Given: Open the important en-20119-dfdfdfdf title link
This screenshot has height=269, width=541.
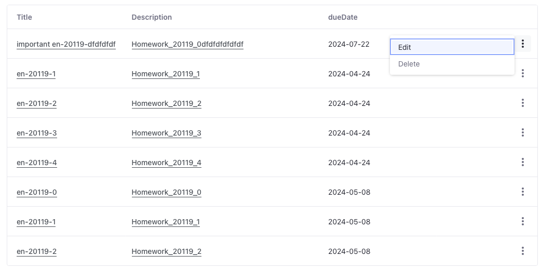Looking at the screenshot, I should (66, 45).
